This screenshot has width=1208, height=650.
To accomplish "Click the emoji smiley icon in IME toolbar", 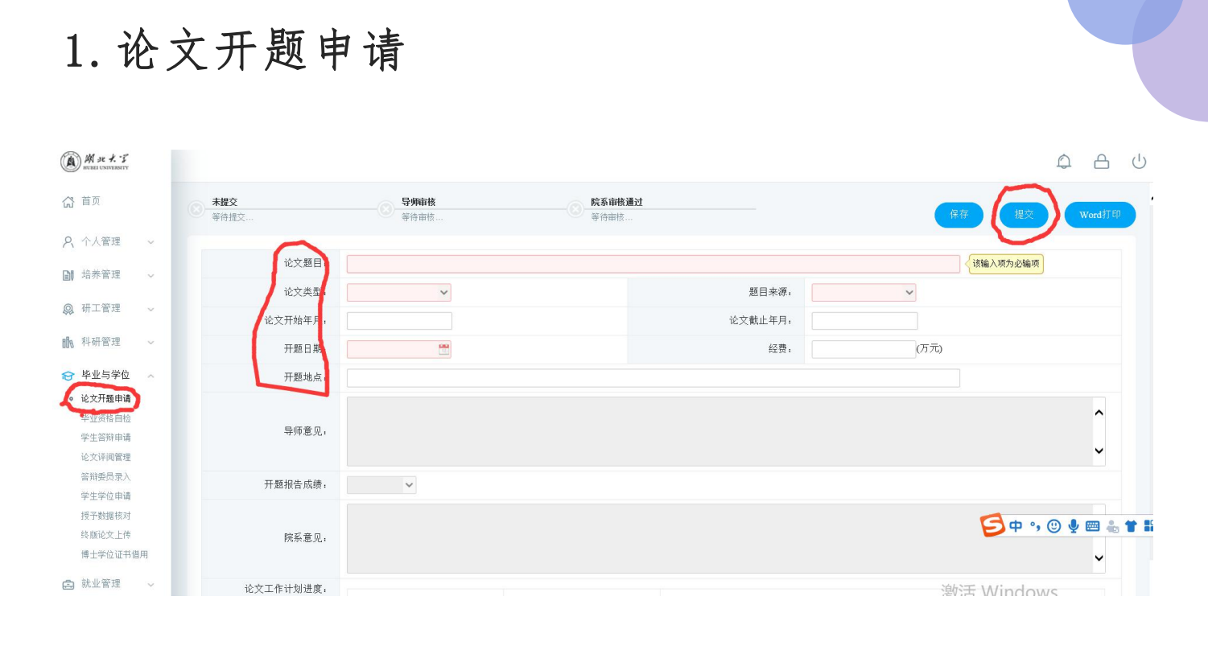I will tap(1053, 526).
